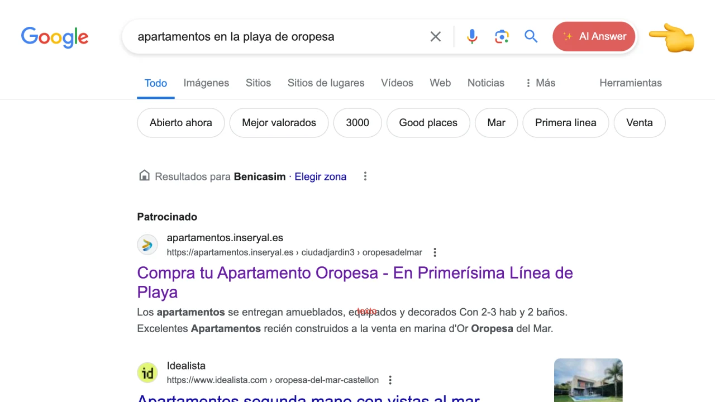Image resolution: width=715 pixels, height=402 pixels.
Task: Open Google Lens image search icon
Action: (502, 37)
